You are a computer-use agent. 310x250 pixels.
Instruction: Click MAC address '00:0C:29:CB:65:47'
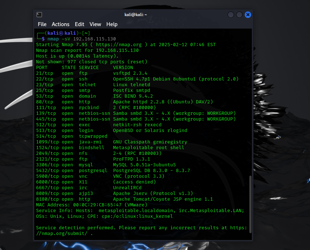[x=97, y=205]
